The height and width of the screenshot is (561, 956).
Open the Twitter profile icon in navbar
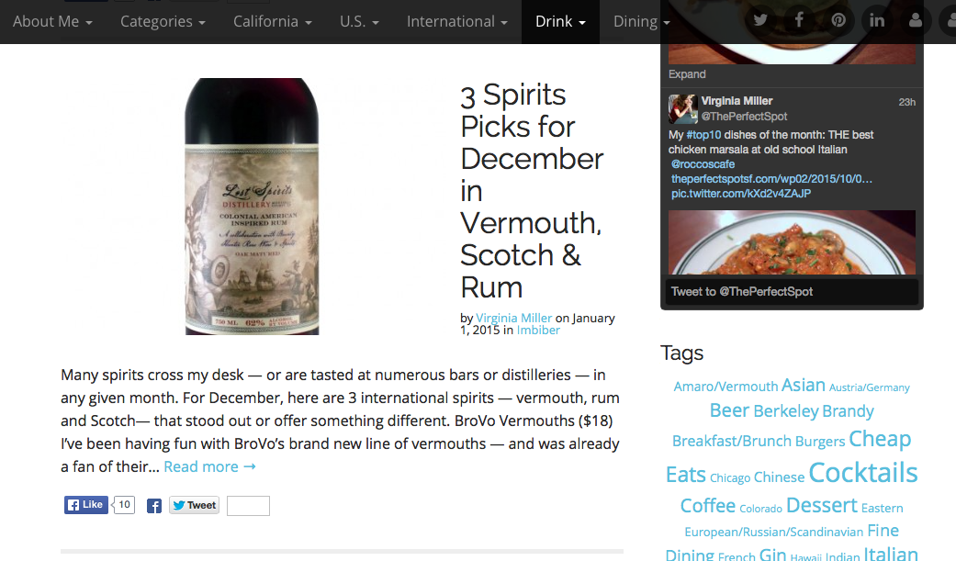(x=759, y=20)
